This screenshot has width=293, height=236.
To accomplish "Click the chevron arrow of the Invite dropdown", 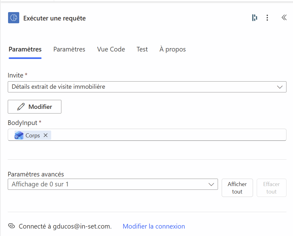I will click(280, 87).
